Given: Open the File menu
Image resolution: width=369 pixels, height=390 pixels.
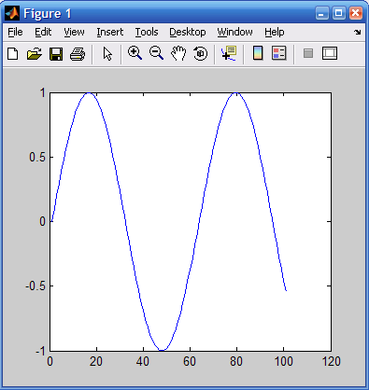Looking at the screenshot, I should tap(15, 32).
